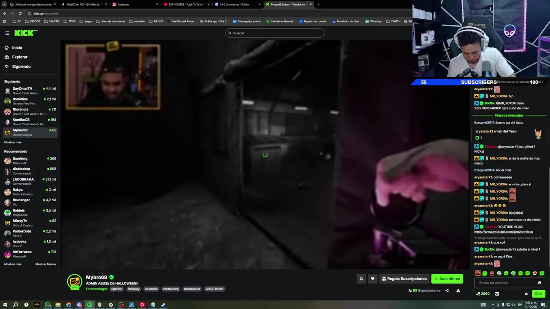Open SoyOmarTV followed channel
The height and width of the screenshot is (309, 550).
pos(30,91)
